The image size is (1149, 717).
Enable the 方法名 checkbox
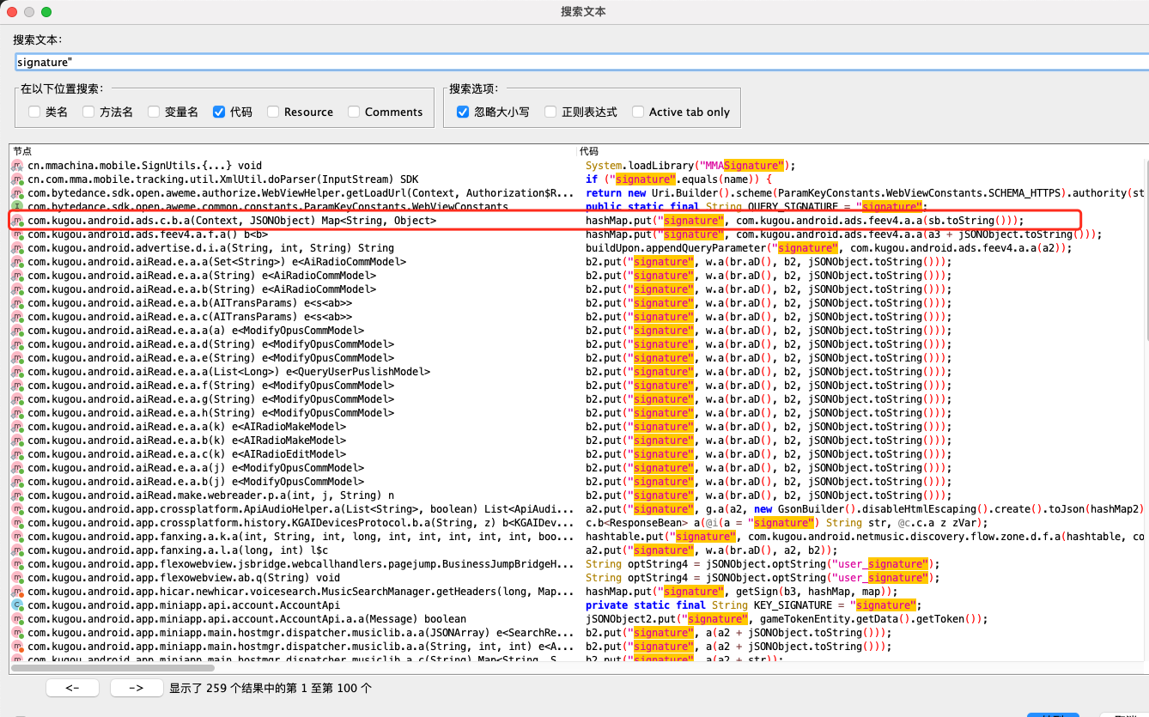pos(88,112)
